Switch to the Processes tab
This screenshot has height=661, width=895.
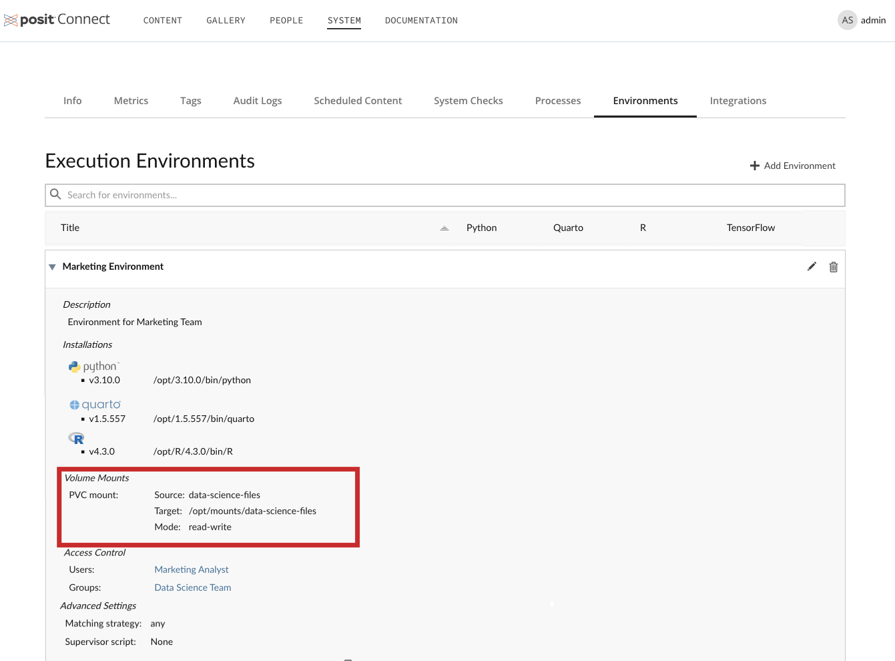tap(558, 101)
